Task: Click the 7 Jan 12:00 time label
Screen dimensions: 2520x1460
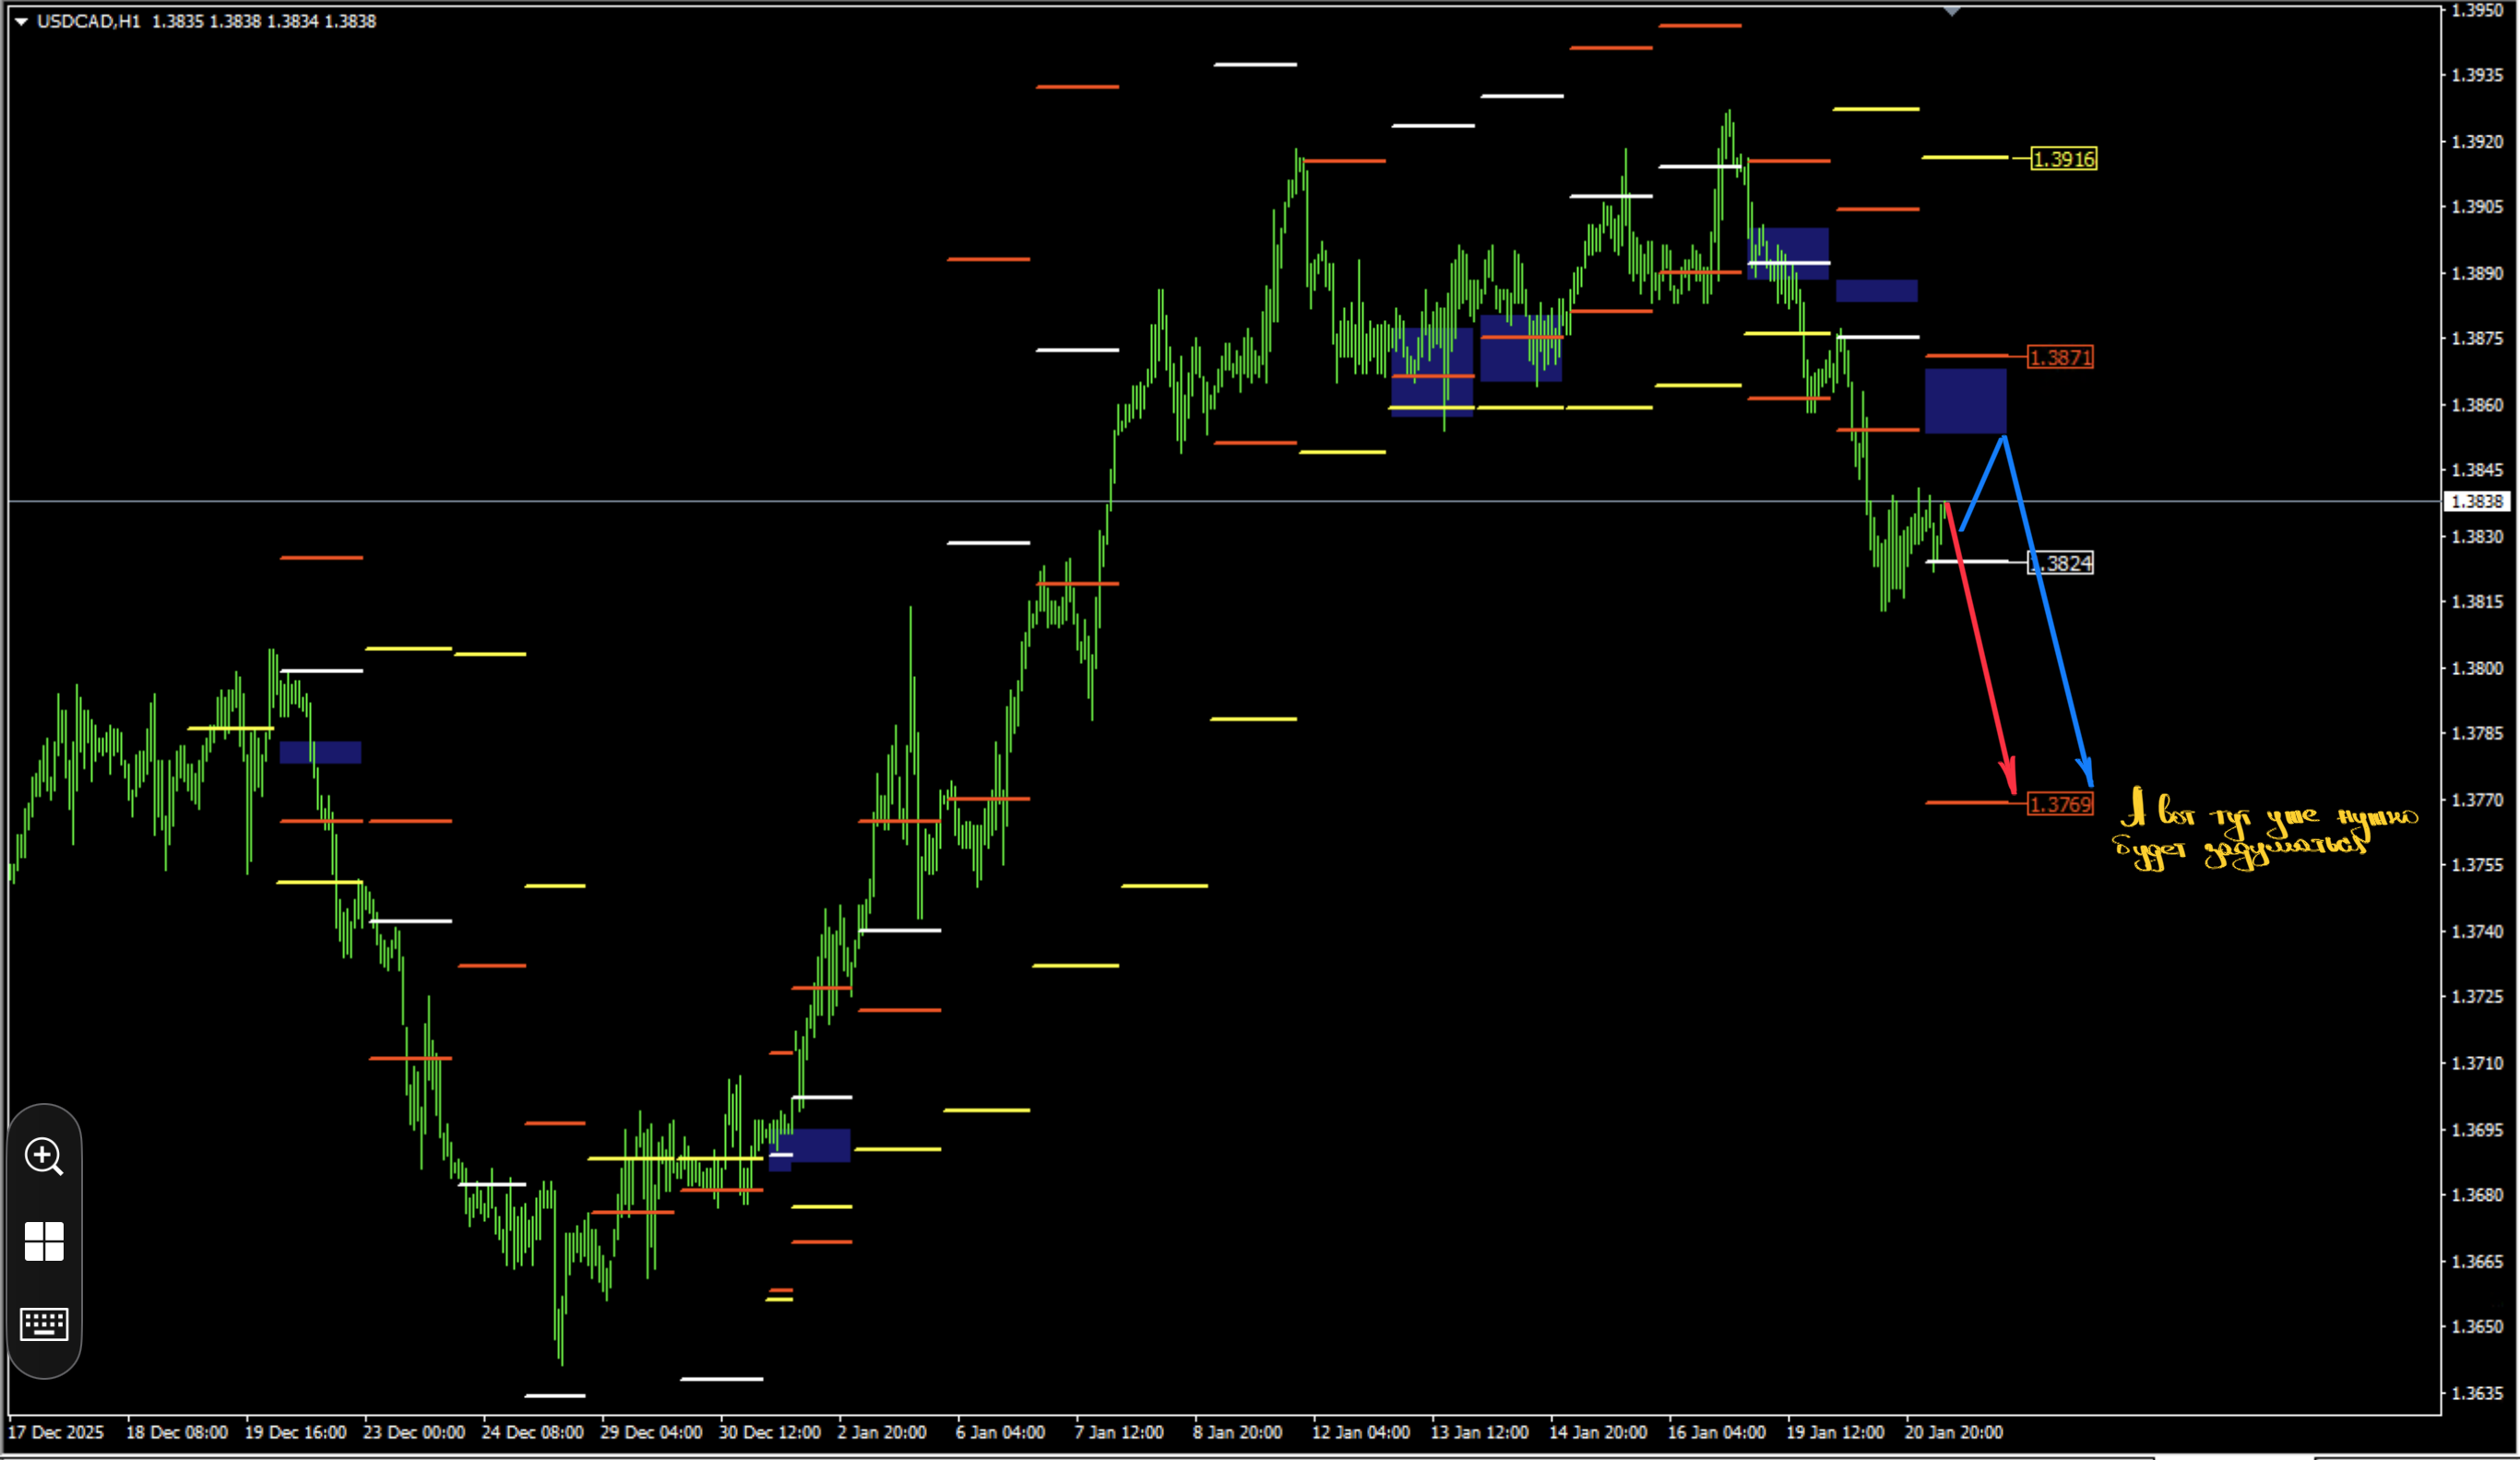Action: click(x=1119, y=1432)
